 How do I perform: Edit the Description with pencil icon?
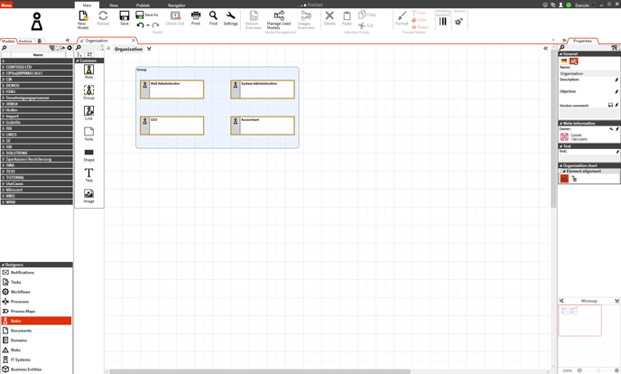(616, 79)
